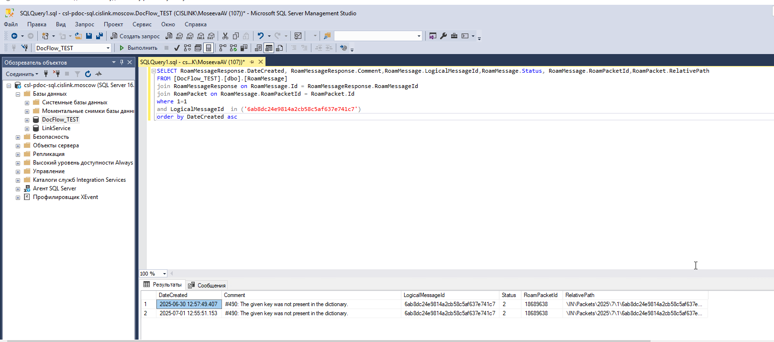The height and width of the screenshot is (342, 774).
Task: Click the Undo arrow icon
Action: [x=261, y=36]
